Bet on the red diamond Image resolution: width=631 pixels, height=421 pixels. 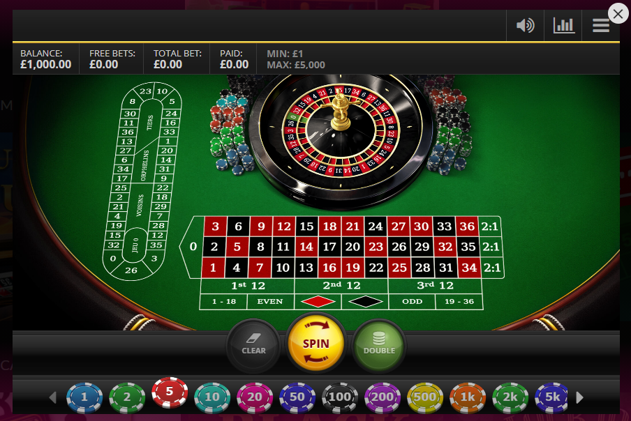[x=318, y=301]
